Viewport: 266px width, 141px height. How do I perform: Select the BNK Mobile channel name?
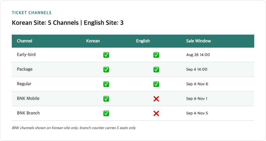click(28, 98)
